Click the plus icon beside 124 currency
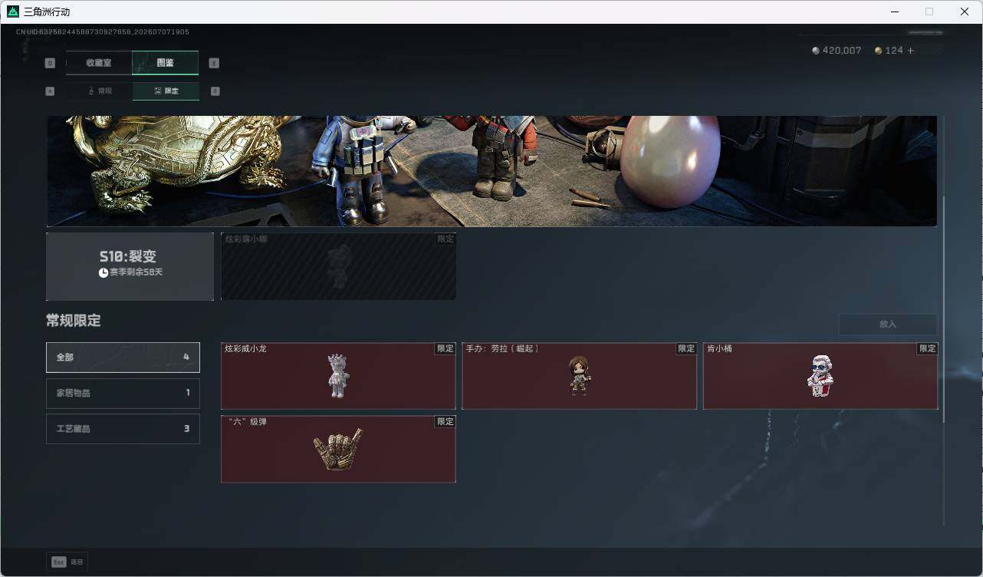Screen dimensions: 983x577 click(911, 51)
